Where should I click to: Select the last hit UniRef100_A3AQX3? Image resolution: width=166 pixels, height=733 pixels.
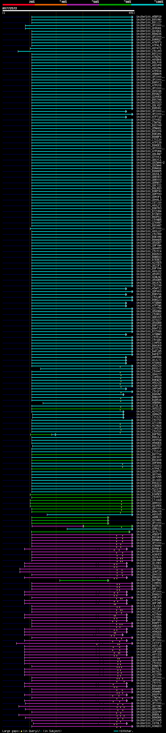point(149,726)
